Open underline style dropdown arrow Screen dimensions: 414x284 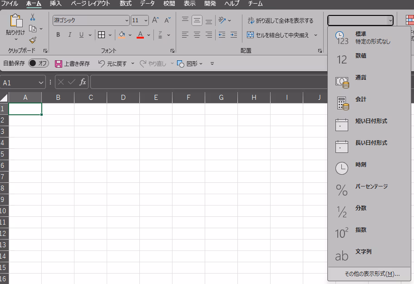pyautogui.click(x=90, y=35)
